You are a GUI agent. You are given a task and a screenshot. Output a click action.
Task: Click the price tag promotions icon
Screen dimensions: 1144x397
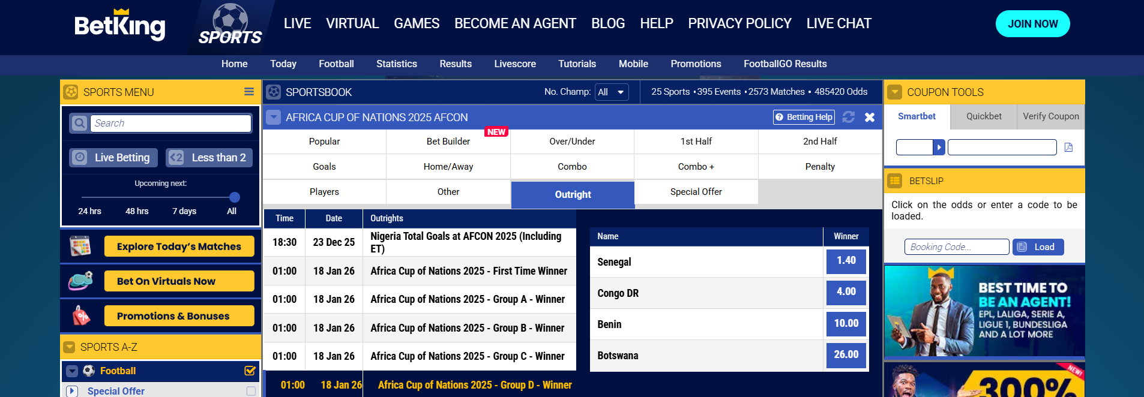(81, 315)
